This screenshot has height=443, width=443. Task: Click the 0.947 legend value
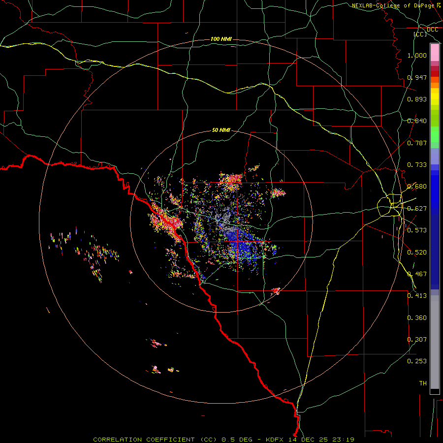pos(417,77)
